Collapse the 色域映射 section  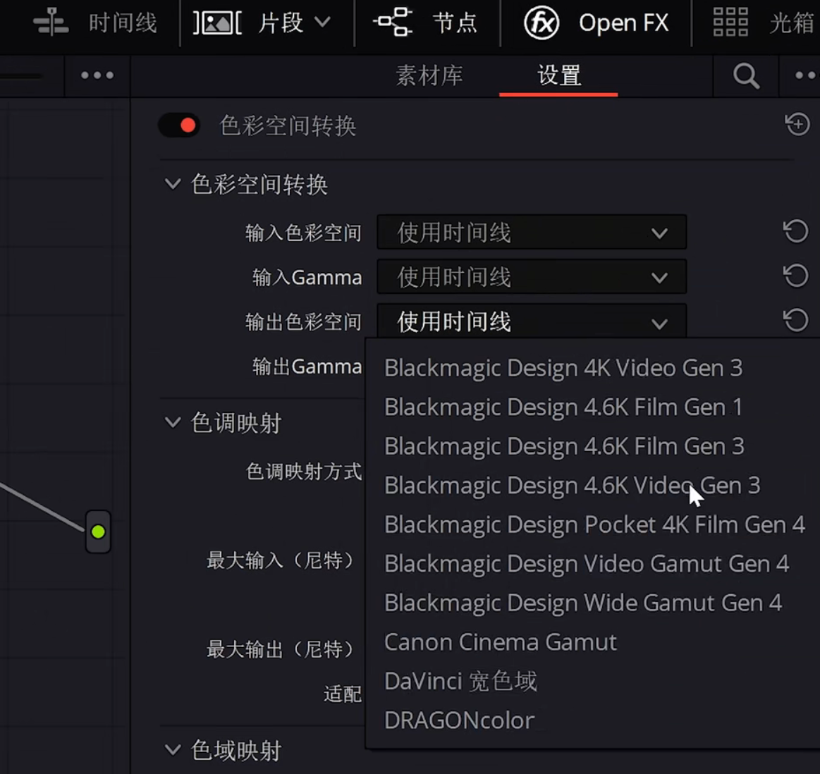pos(173,749)
